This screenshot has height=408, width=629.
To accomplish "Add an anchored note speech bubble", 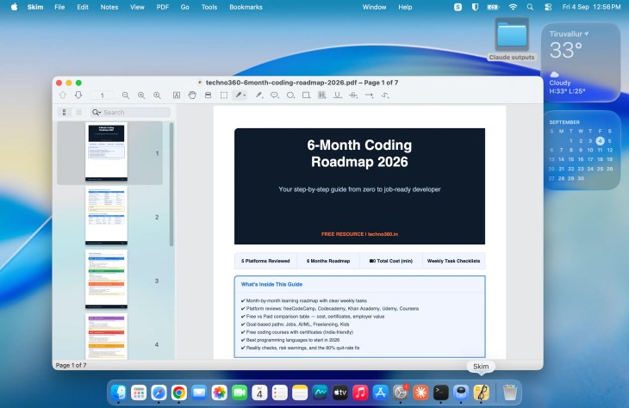I will point(275,96).
